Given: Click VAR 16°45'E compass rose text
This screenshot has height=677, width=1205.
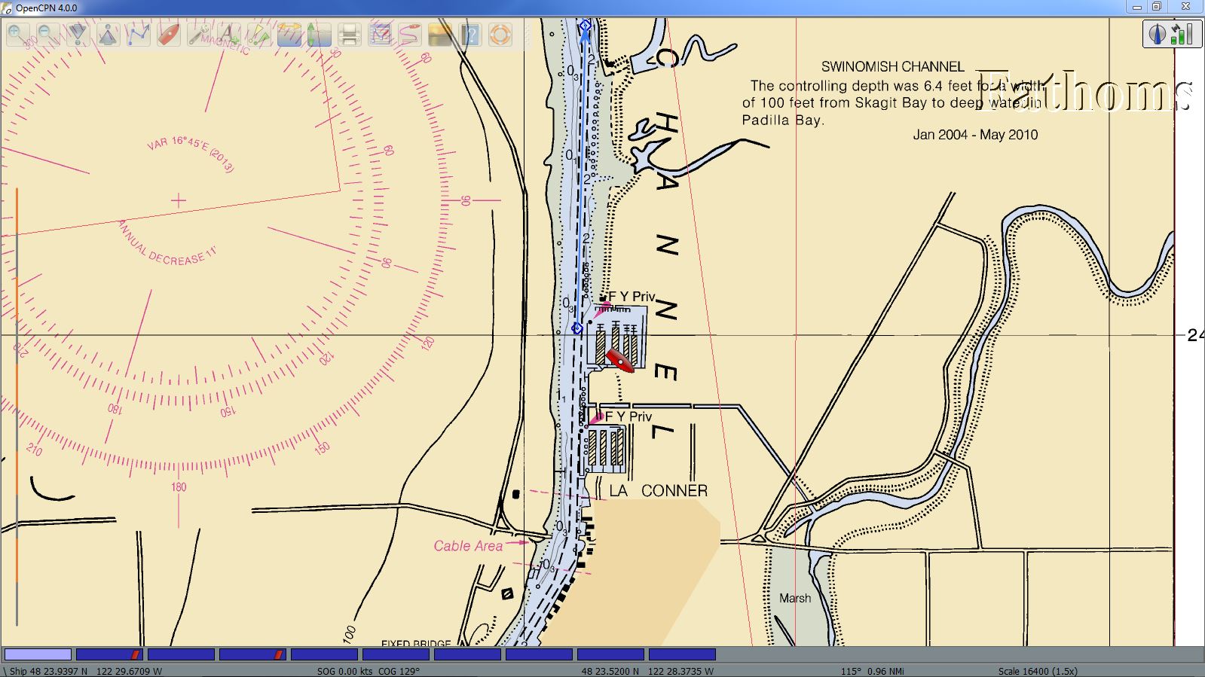Looking at the screenshot, I should (191, 153).
